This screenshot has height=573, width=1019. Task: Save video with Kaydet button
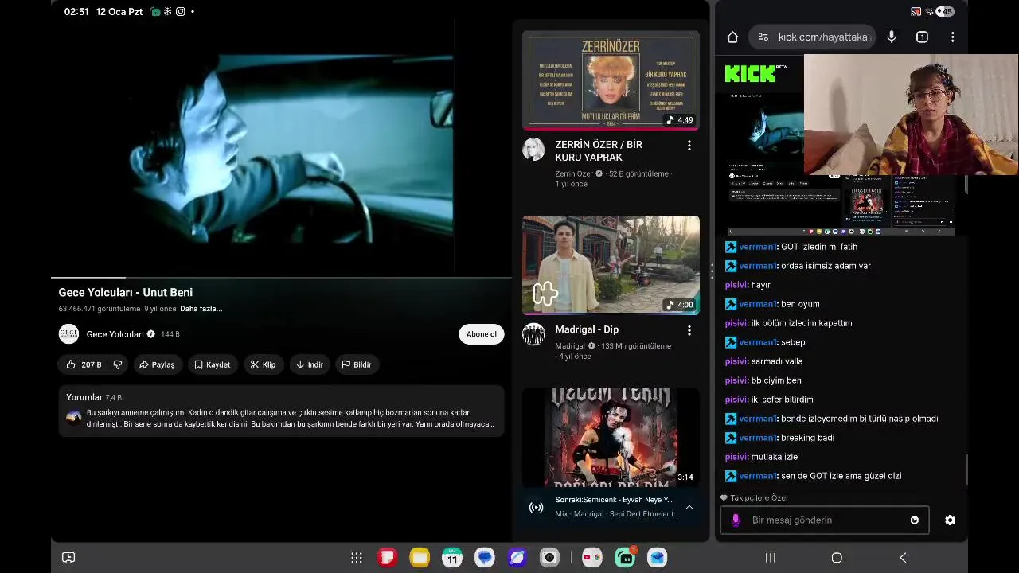click(212, 364)
